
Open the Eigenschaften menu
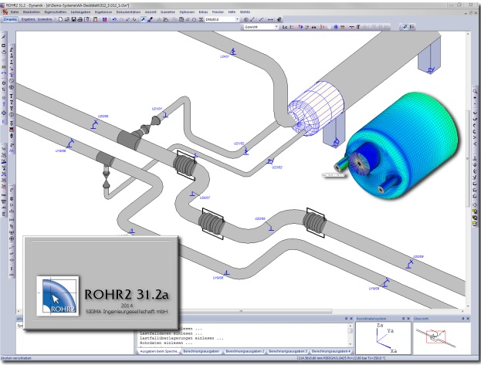click(x=56, y=12)
